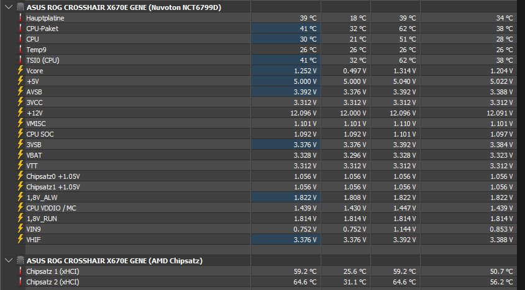
Task: Click the chip icon beside Nuvoton NCT6799D header
Action: click(x=21, y=7)
